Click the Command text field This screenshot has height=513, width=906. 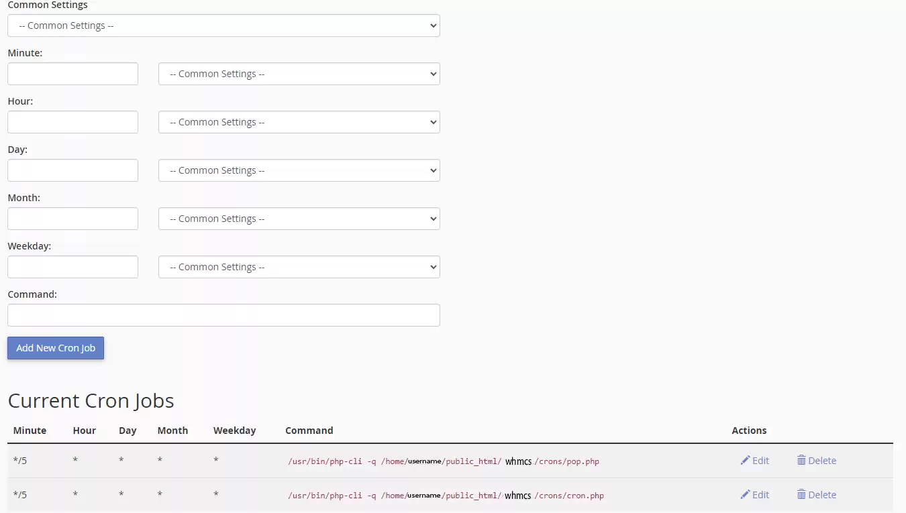pos(223,315)
